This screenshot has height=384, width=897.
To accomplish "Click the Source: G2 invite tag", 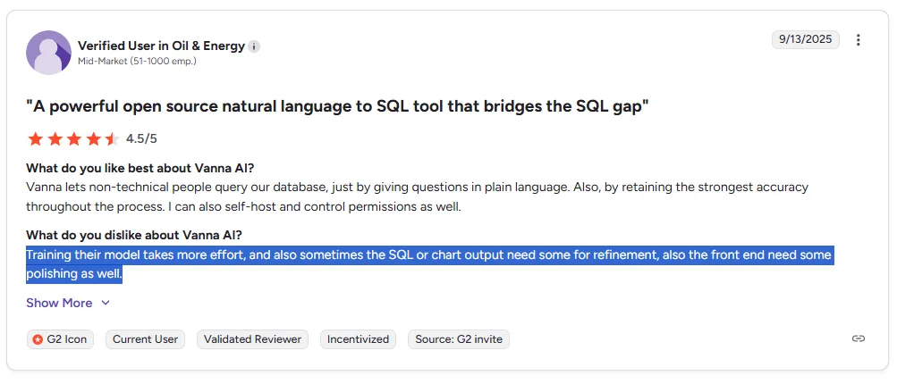I will 459,339.
